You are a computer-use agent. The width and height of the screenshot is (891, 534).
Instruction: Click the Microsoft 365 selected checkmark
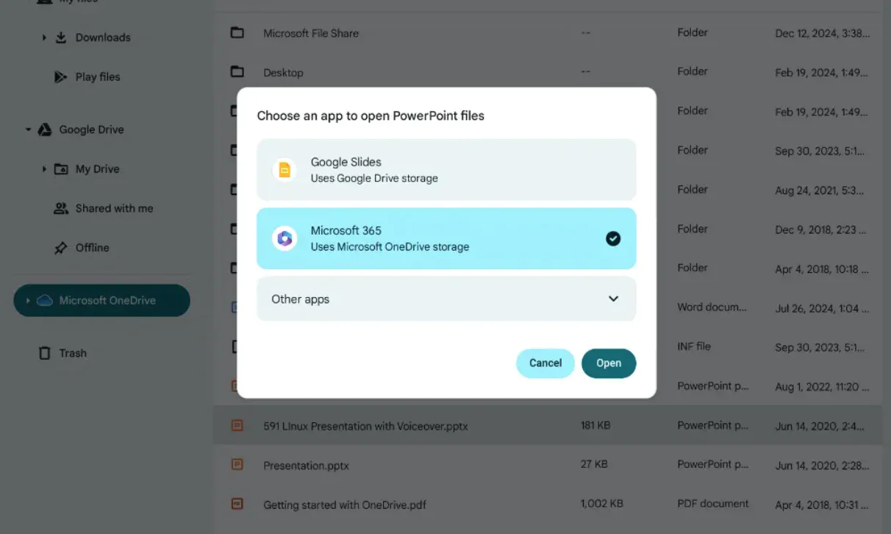point(613,238)
